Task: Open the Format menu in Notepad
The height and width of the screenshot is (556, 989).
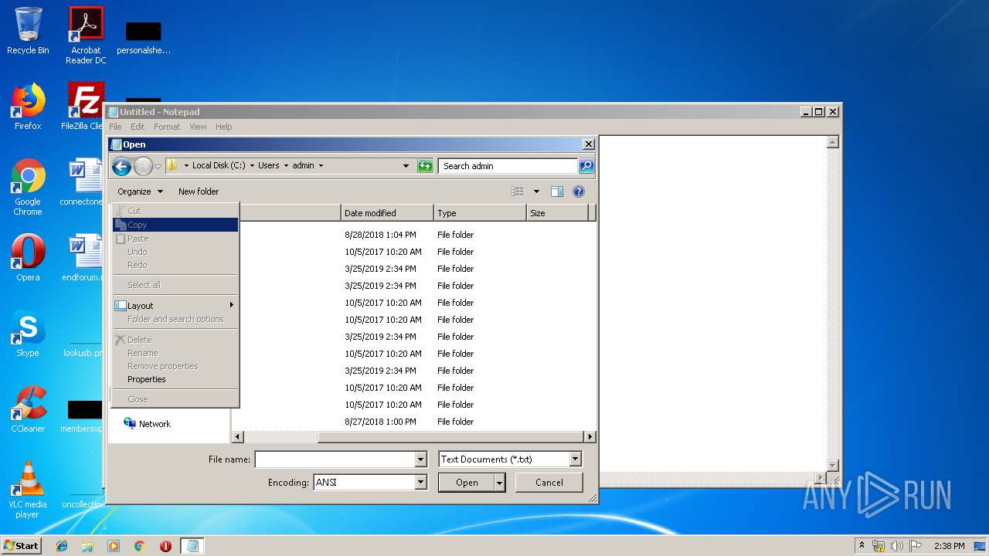Action: 167,127
